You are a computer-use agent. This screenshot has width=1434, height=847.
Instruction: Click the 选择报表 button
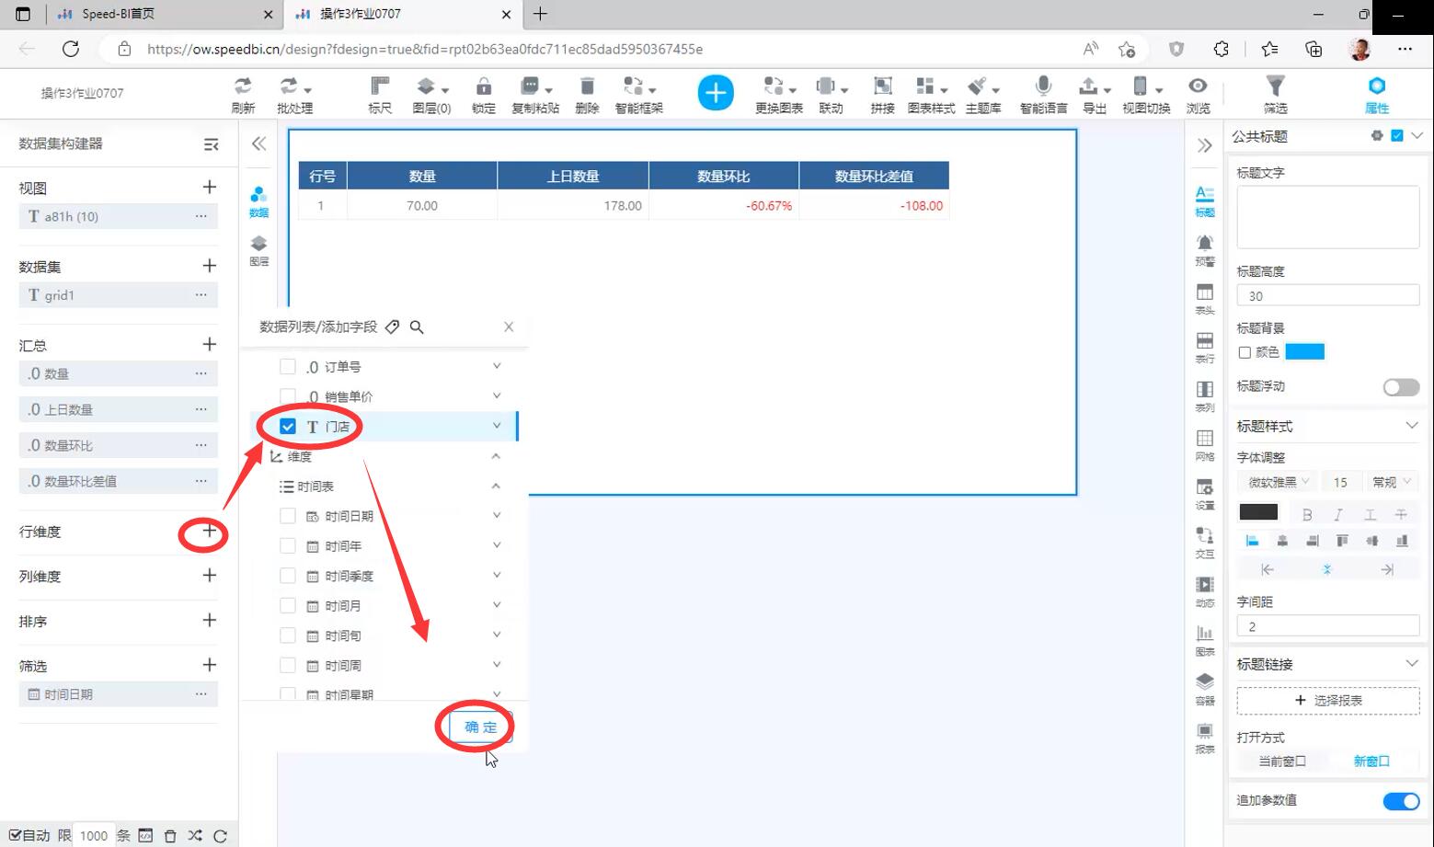point(1327,701)
